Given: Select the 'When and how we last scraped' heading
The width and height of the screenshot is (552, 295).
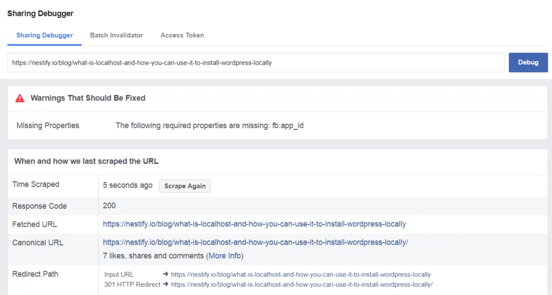Looking at the screenshot, I should [x=86, y=161].
